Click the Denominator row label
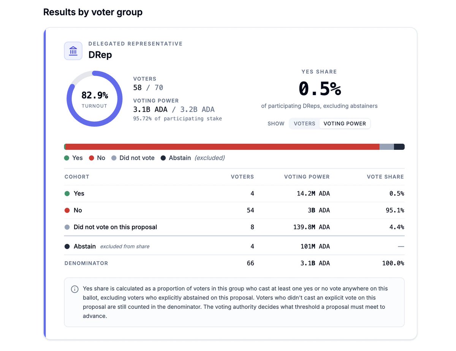 coord(86,263)
